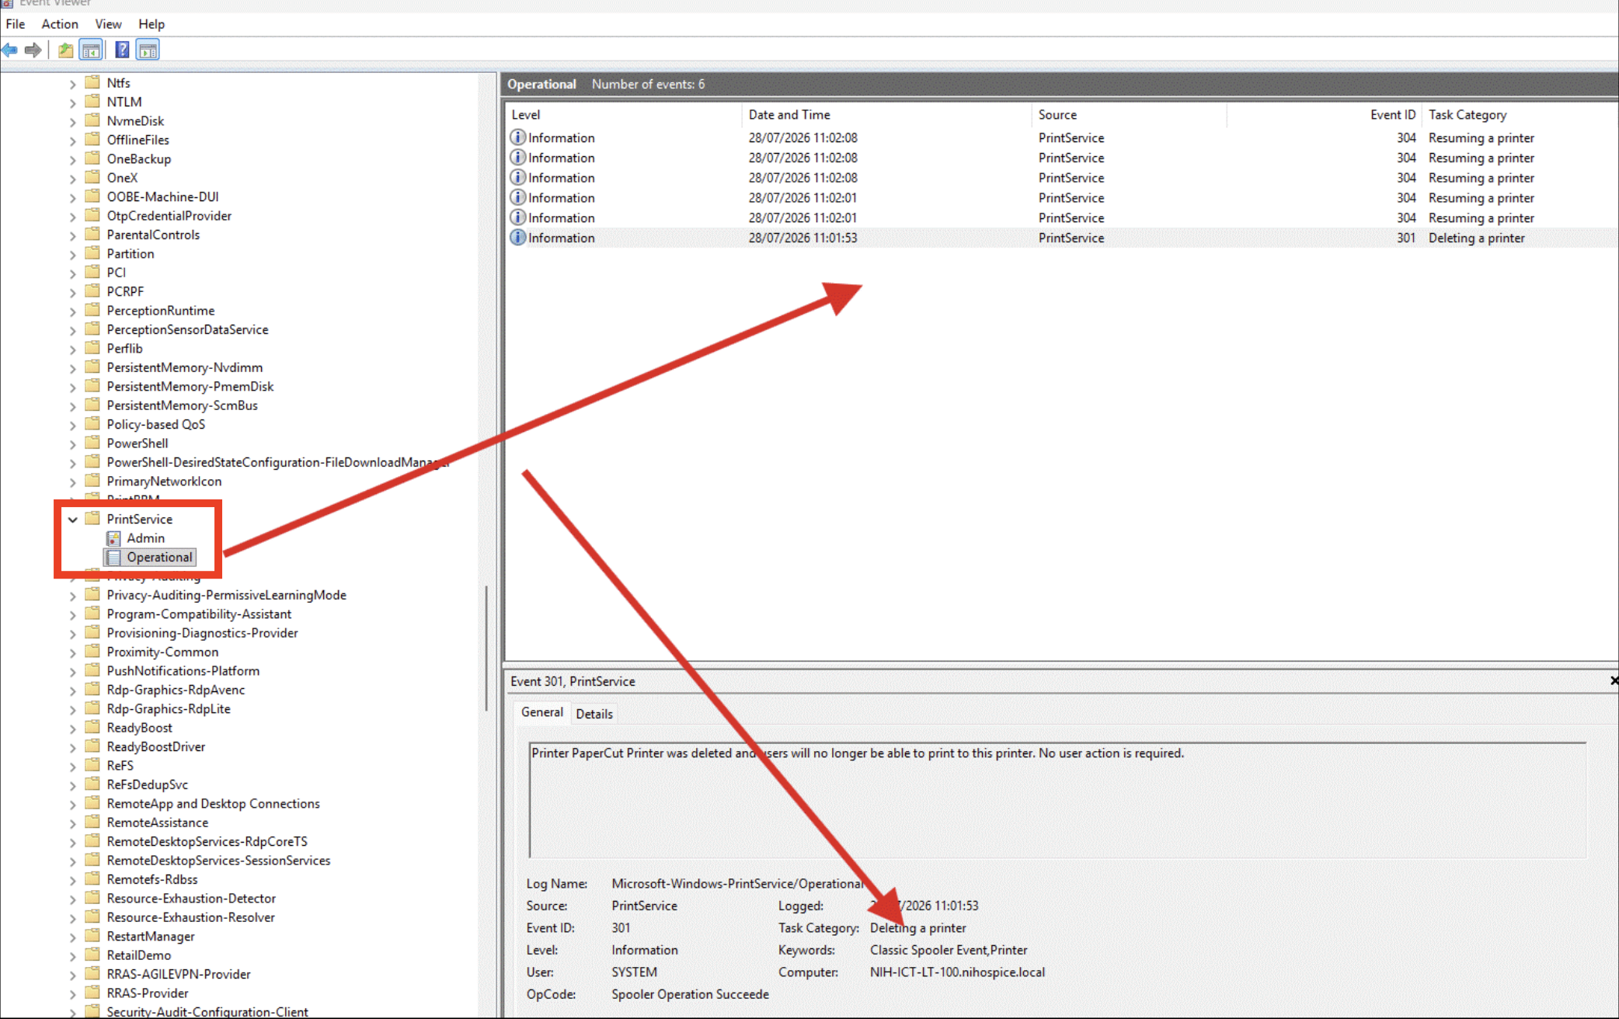Select the Operational log under PrintService
This screenshot has width=1619, height=1019.
click(159, 558)
